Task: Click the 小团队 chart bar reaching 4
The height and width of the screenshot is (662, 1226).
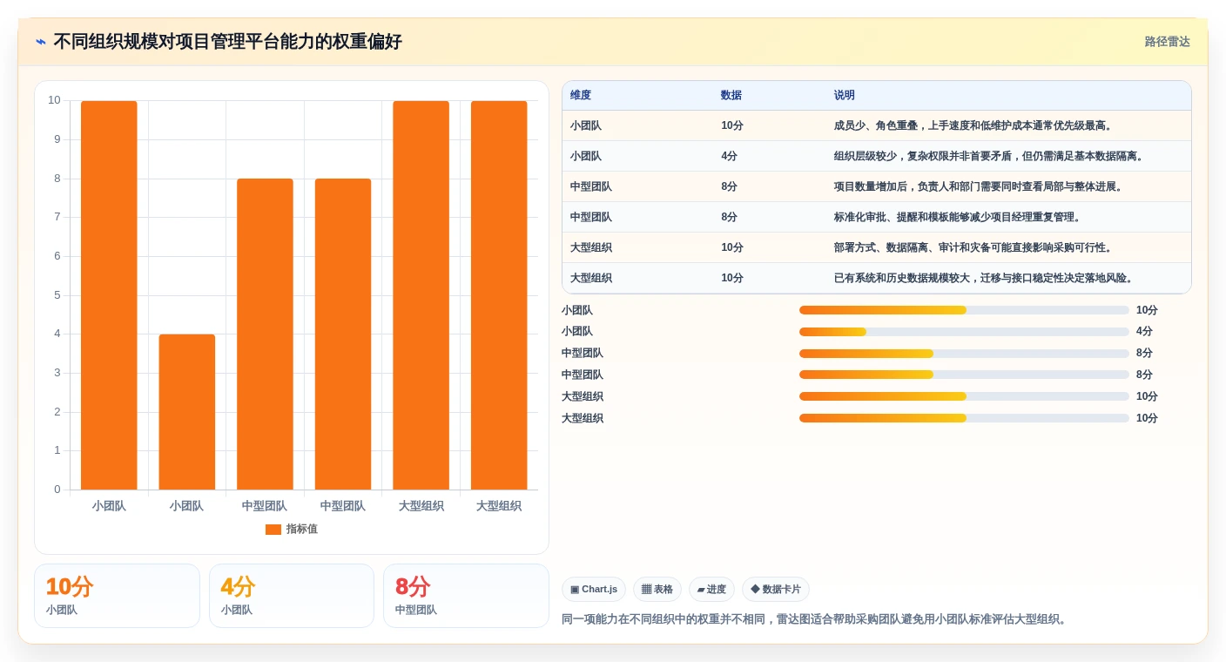Action: [186, 412]
